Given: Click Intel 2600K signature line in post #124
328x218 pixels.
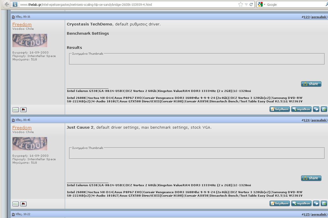Looking at the screenshot, I should 185,194.
